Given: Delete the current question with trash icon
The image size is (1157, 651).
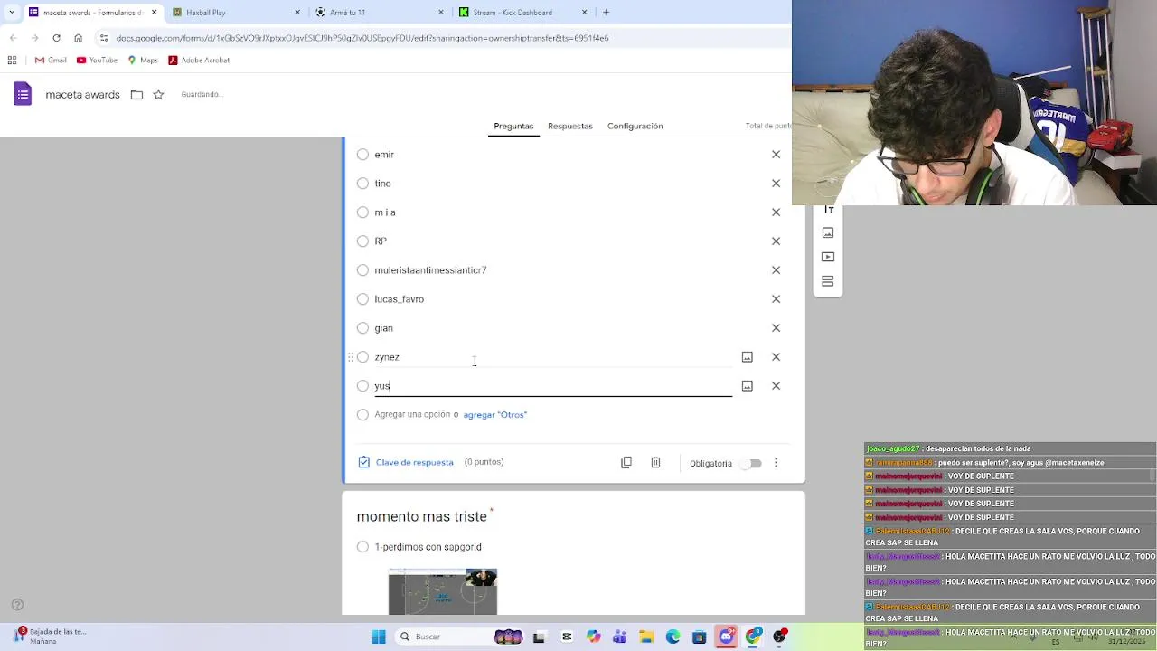Looking at the screenshot, I should pos(655,462).
